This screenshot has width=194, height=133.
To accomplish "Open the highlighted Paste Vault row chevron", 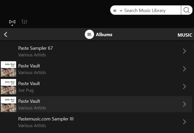I will click(184, 104).
